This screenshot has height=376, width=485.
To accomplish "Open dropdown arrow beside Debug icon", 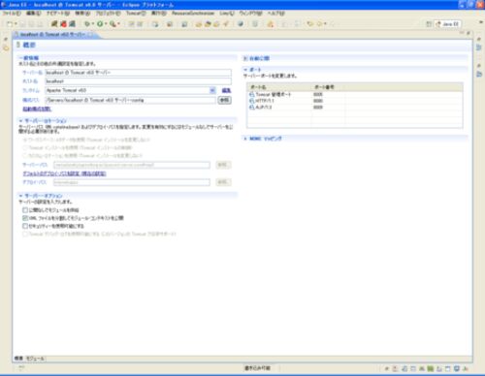I will (92, 24).
